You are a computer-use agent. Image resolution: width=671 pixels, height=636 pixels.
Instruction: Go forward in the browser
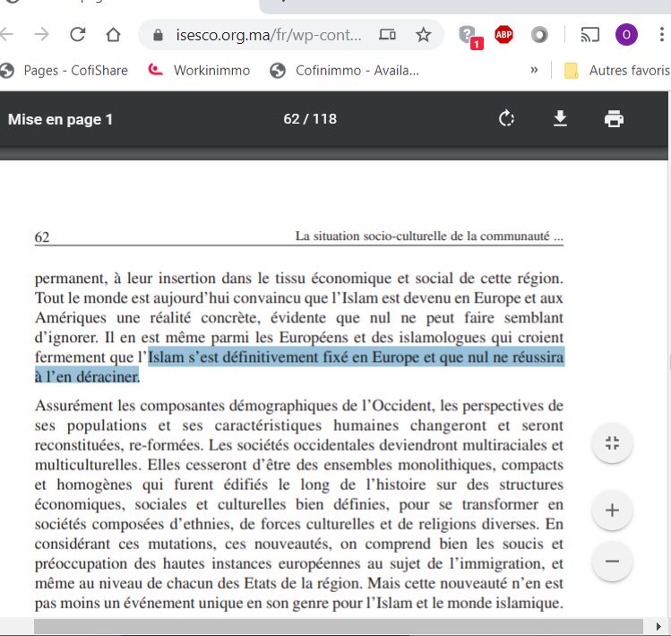tap(41, 34)
